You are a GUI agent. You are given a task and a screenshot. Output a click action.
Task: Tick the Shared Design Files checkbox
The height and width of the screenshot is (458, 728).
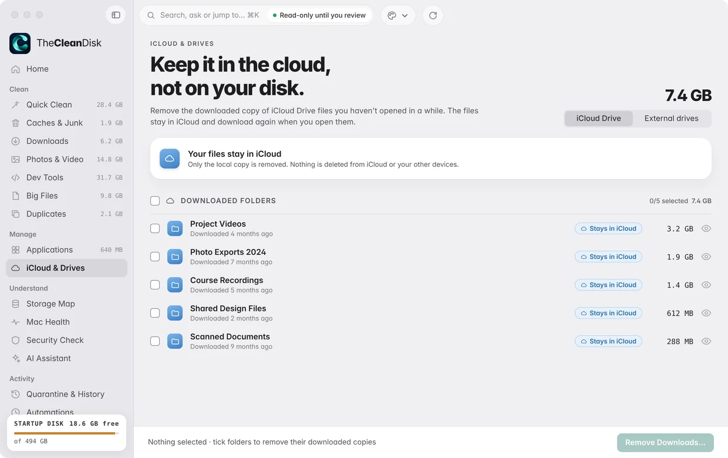point(155,313)
